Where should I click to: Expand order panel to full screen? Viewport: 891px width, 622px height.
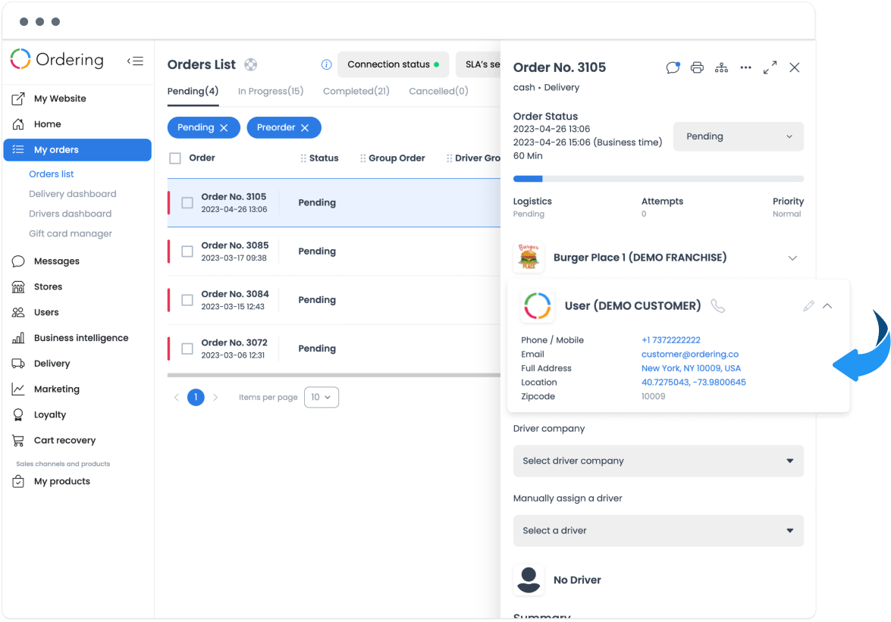770,67
